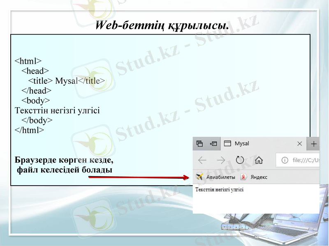329x246 pixels.
Task: Click the page text Тексттін негізгі үлгісі
Action: pos(219,189)
